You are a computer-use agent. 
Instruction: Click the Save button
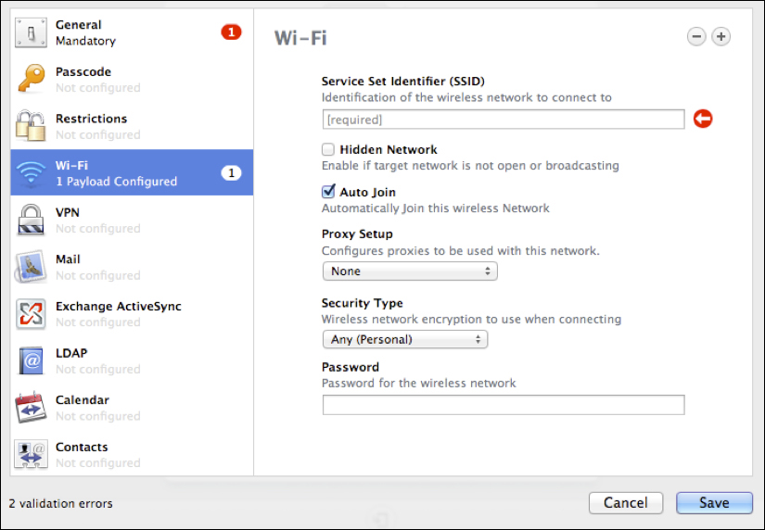pos(714,503)
